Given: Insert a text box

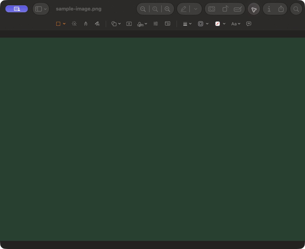Looking at the screenshot, I should [129, 24].
